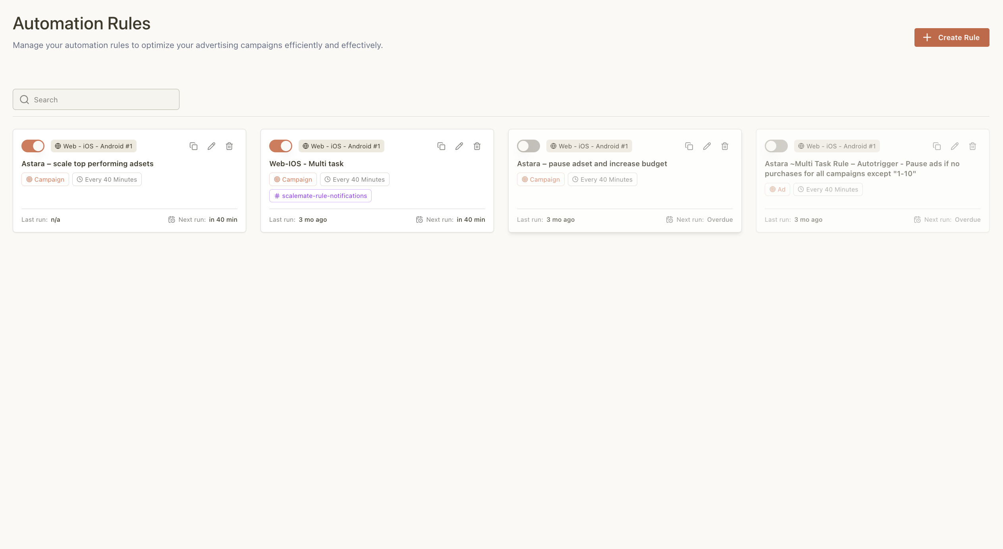Click "Every 40 Minutes" chip on "Web-IOS - Multi task"

(355, 179)
